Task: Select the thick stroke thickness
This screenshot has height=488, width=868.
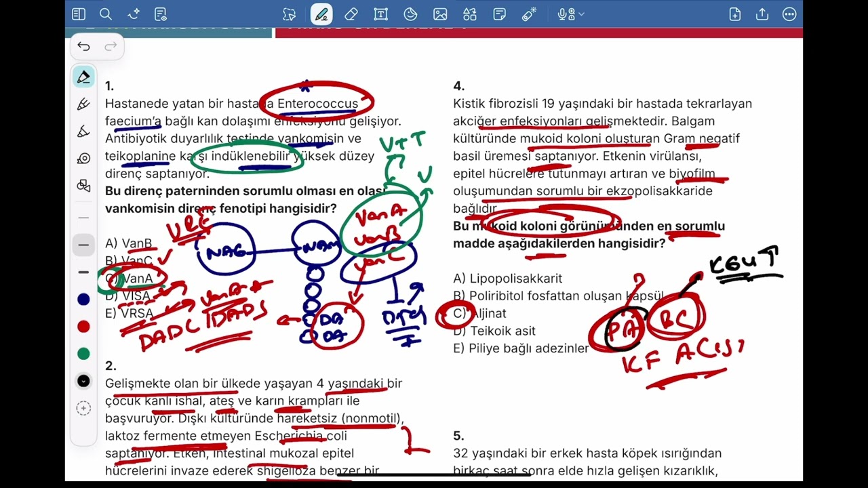Action: tap(83, 272)
